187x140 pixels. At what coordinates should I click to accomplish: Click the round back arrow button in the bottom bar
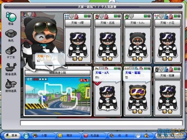coord(26,136)
